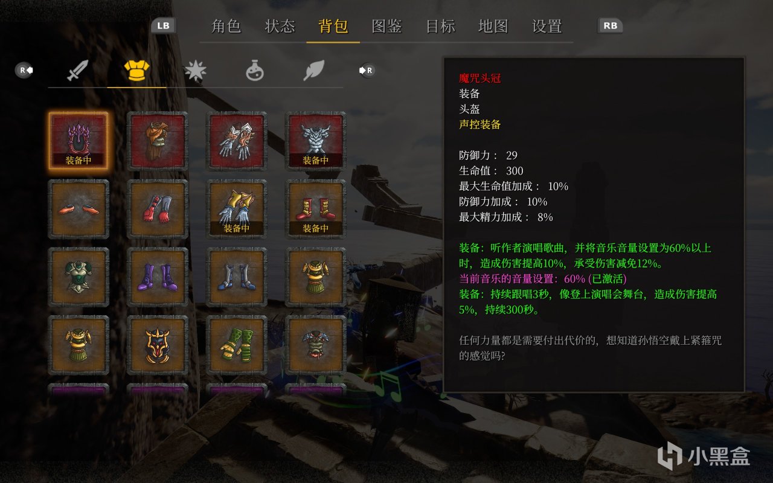Select the orange scarf hood item
Image resolution: width=773 pixels, height=483 pixels.
click(x=158, y=141)
